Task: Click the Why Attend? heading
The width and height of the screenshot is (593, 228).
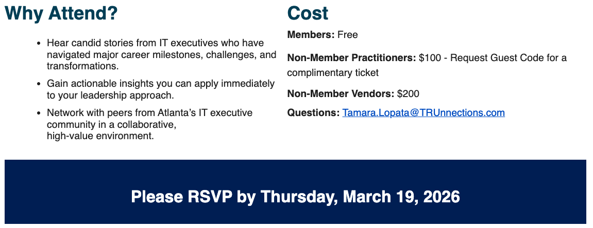Action: point(61,13)
